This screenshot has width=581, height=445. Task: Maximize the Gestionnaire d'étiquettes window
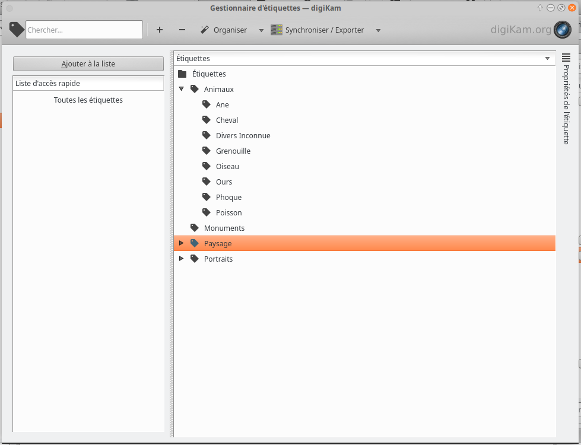click(x=561, y=8)
